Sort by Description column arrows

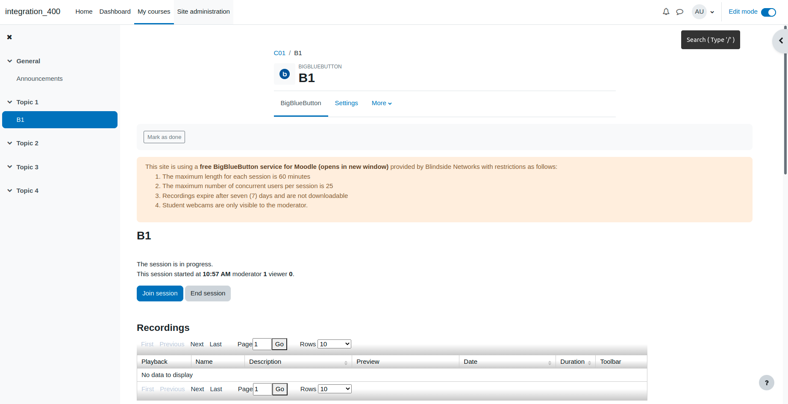(x=346, y=363)
